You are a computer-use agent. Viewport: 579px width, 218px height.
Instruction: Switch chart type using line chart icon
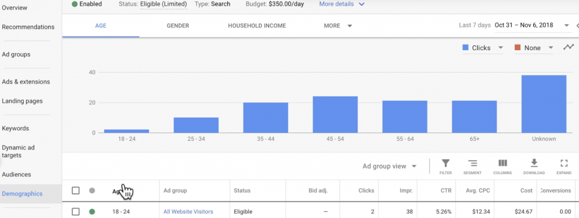pyautogui.click(x=569, y=47)
